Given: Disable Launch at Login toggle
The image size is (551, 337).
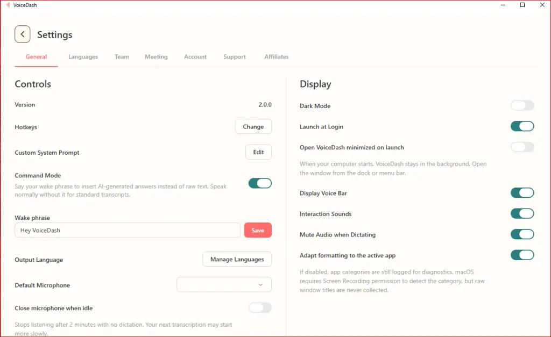Looking at the screenshot, I should tap(522, 126).
